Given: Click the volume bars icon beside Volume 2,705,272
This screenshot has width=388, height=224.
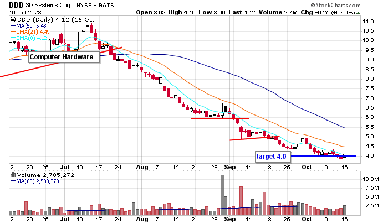Looking at the screenshot, I should 13,175.
